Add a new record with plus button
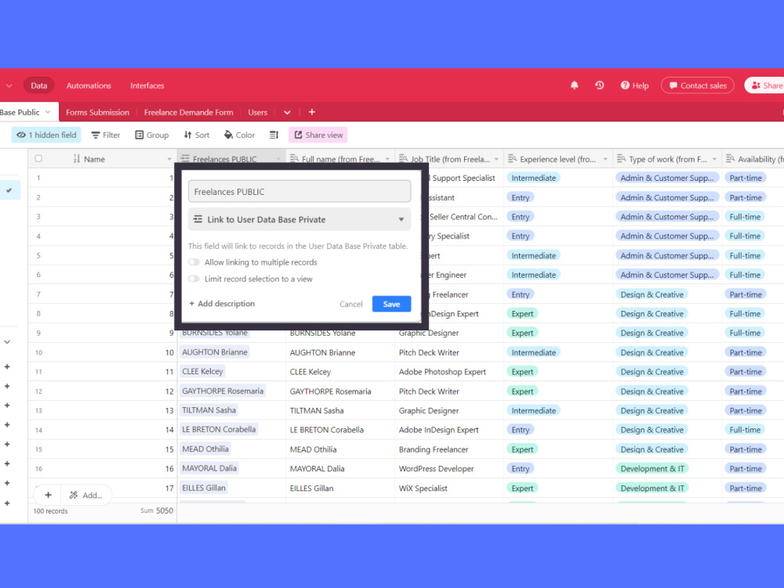 (x=48, y=495)
